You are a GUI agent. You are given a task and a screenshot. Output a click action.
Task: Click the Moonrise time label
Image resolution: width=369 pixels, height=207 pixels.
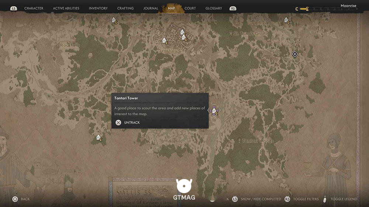[x=348, y=6]
